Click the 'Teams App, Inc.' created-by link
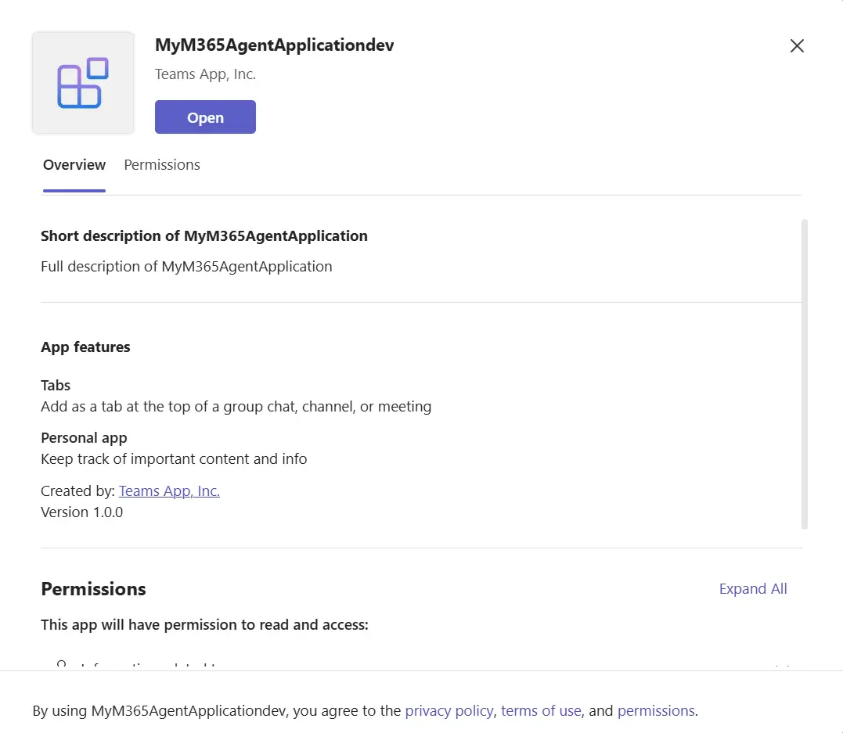843x733 pixels. tap(169, 490)
